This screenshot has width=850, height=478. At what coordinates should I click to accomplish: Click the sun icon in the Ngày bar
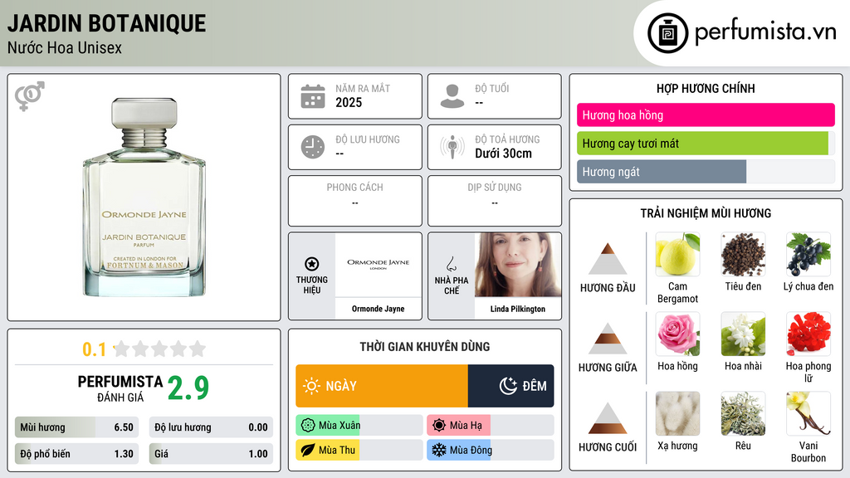pos(312,386)
